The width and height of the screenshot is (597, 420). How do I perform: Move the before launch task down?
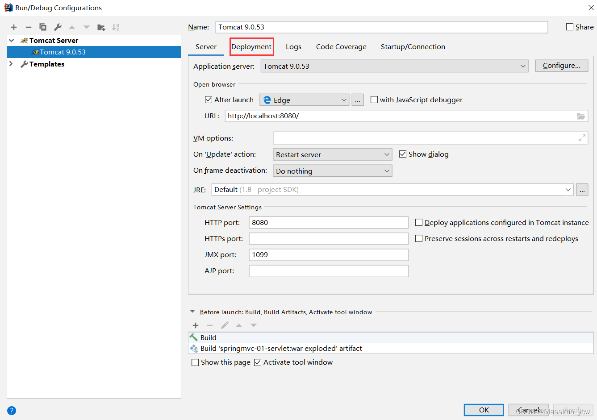254,325
